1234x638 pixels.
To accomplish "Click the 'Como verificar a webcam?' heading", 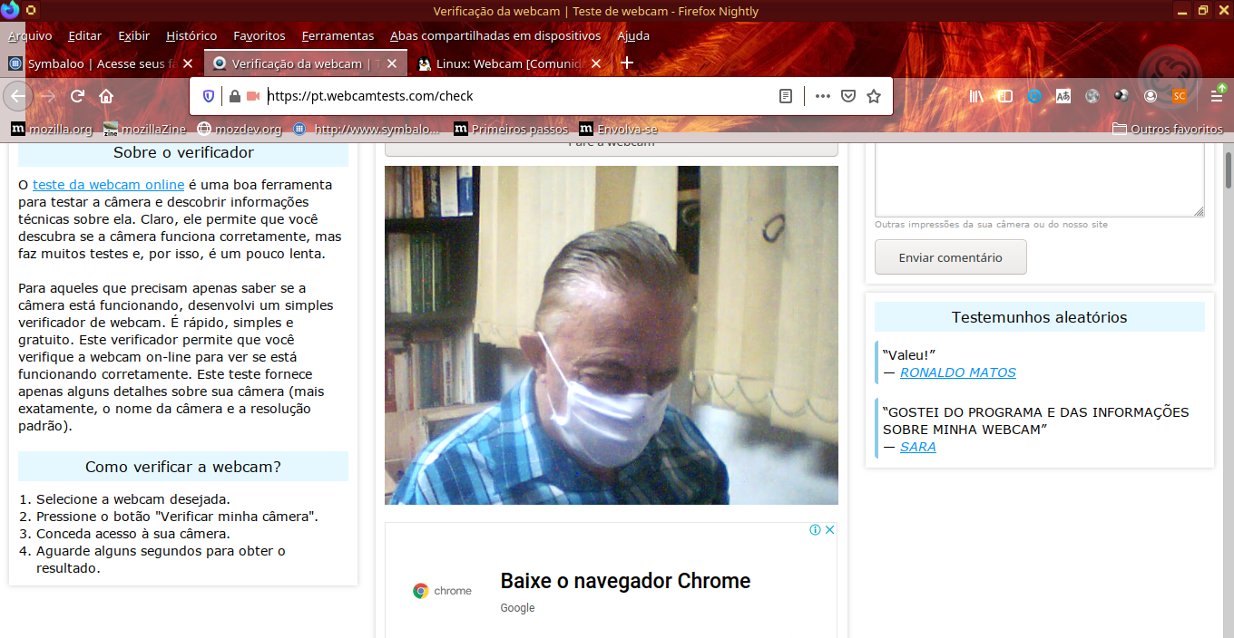I will coord(183,467).
